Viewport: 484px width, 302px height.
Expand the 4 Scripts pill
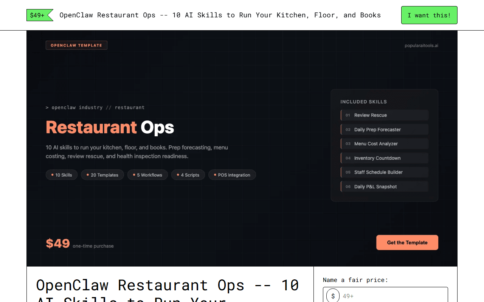pos(188,175)
